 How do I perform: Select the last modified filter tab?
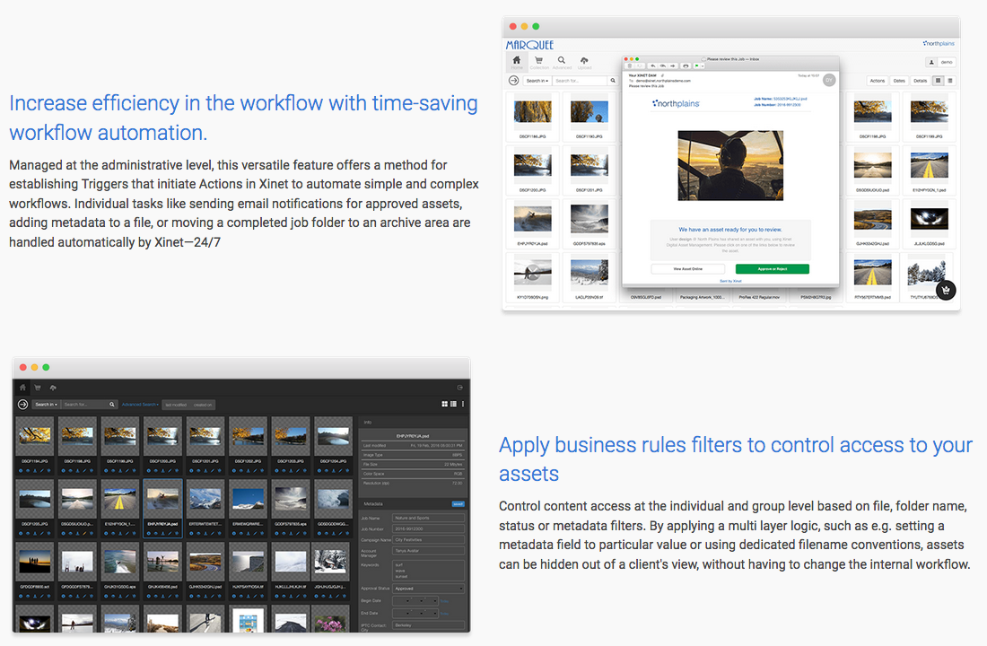click(x=176, y=406)
